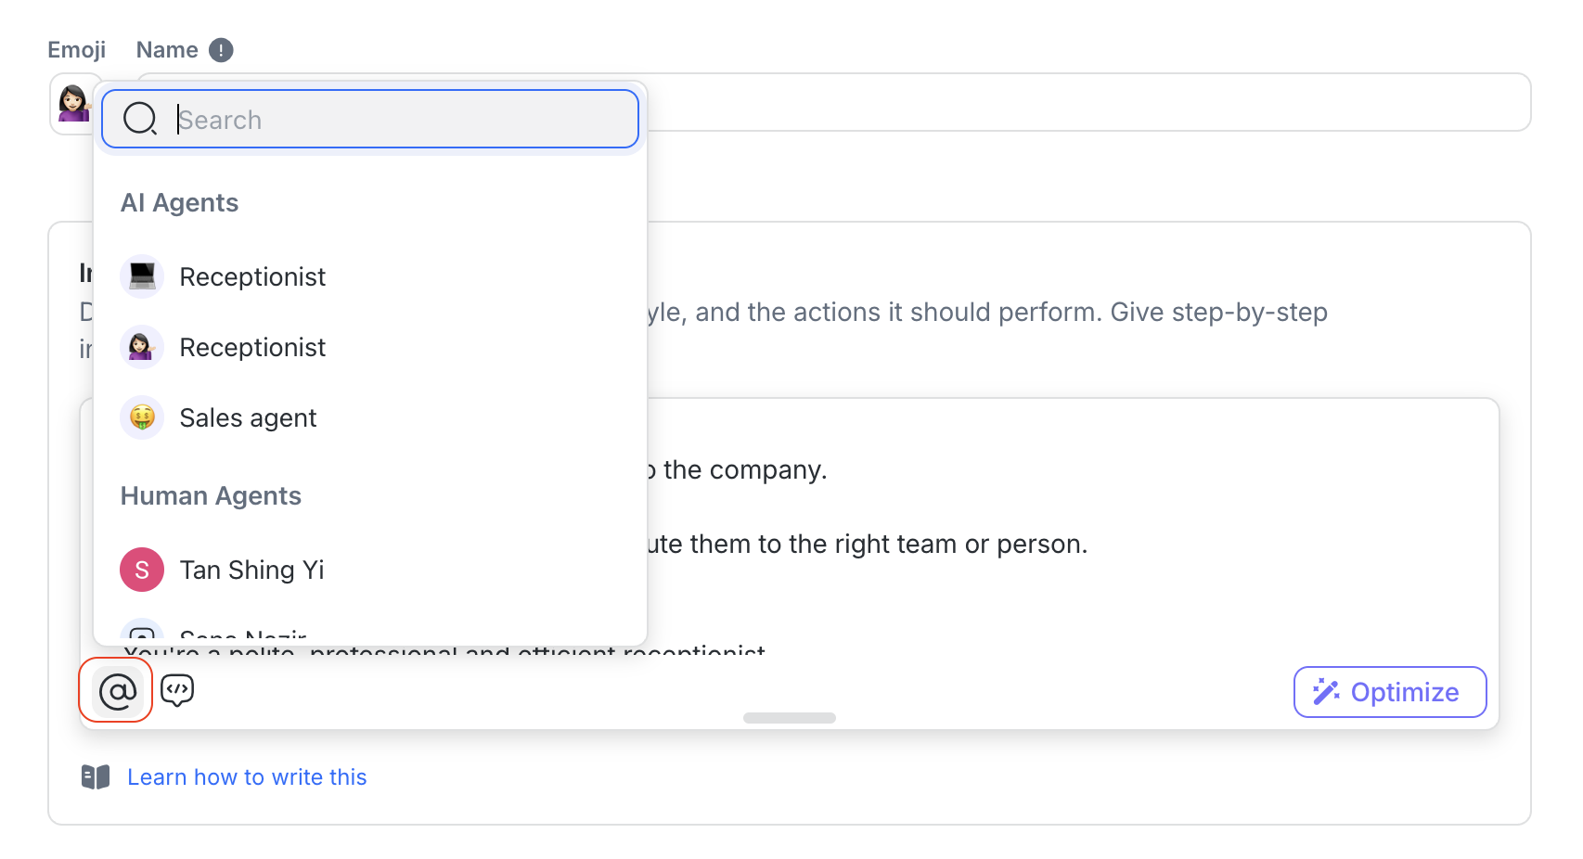Click the pink S avatar circle

[142, 570]
